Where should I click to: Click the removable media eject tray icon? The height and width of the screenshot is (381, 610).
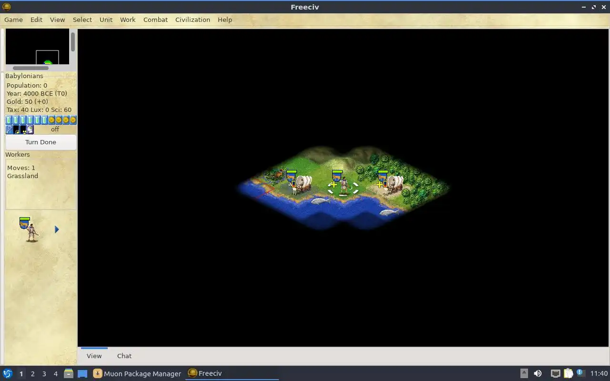pos(524,373)
